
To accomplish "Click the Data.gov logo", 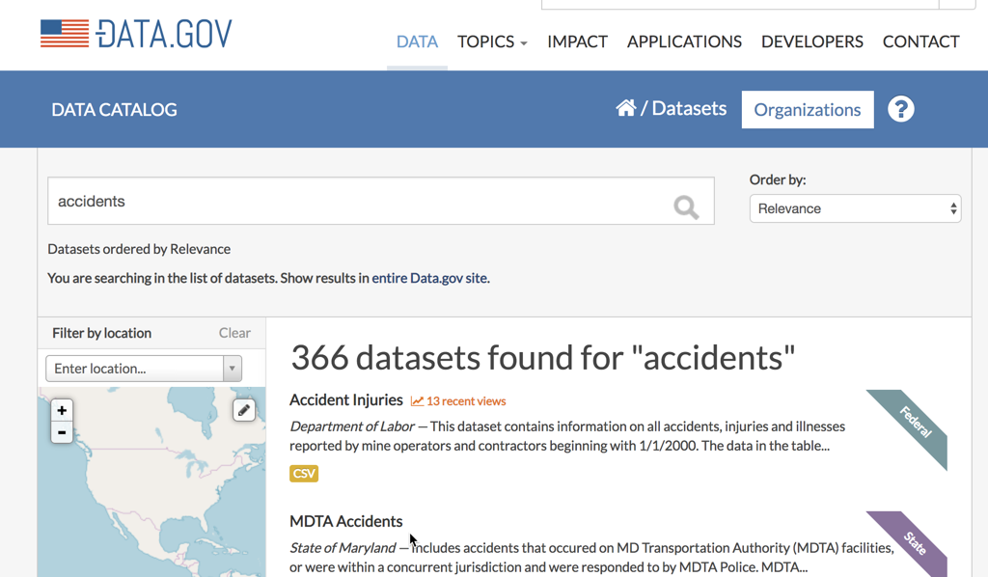I will [136, 34].
